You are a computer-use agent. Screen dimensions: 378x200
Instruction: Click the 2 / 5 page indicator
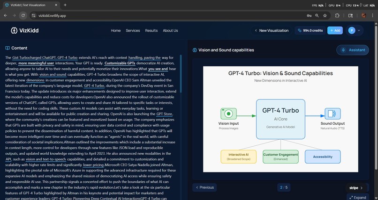click(284, 187)
